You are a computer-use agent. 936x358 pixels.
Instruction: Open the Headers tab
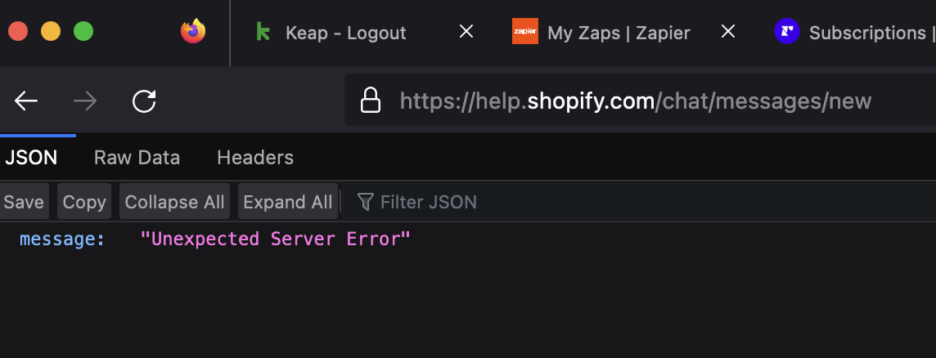point(254,158)
